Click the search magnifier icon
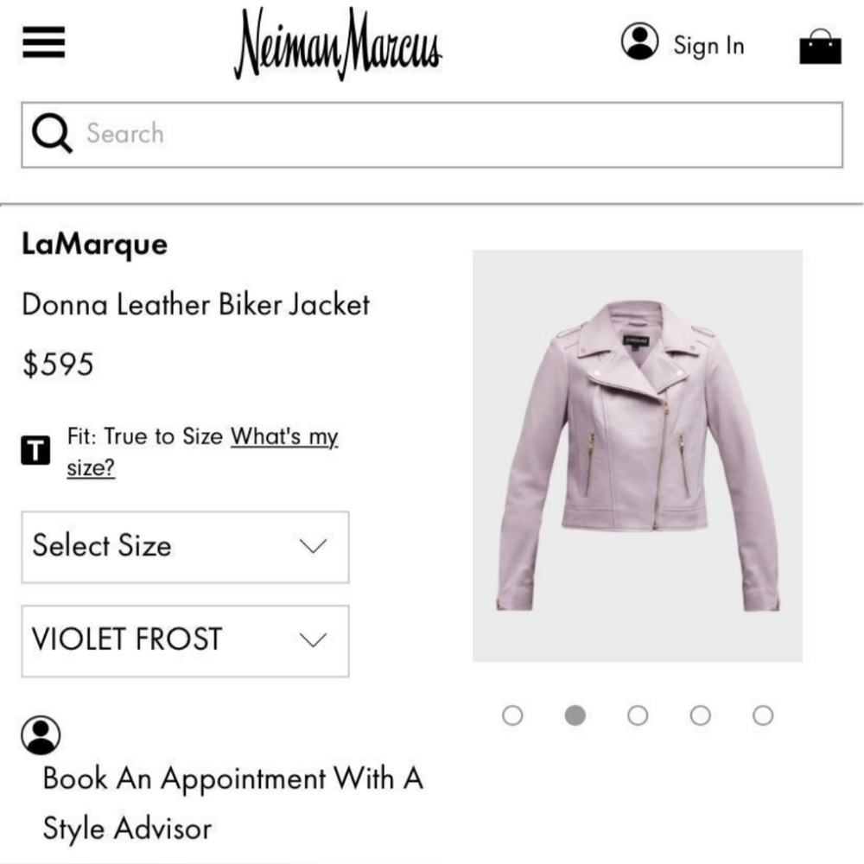Viewport: 864px width, 864px height. click(52, 132)
